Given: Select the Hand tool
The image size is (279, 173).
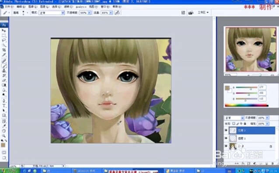Looking at the screenshot, I should click(4, 131).
